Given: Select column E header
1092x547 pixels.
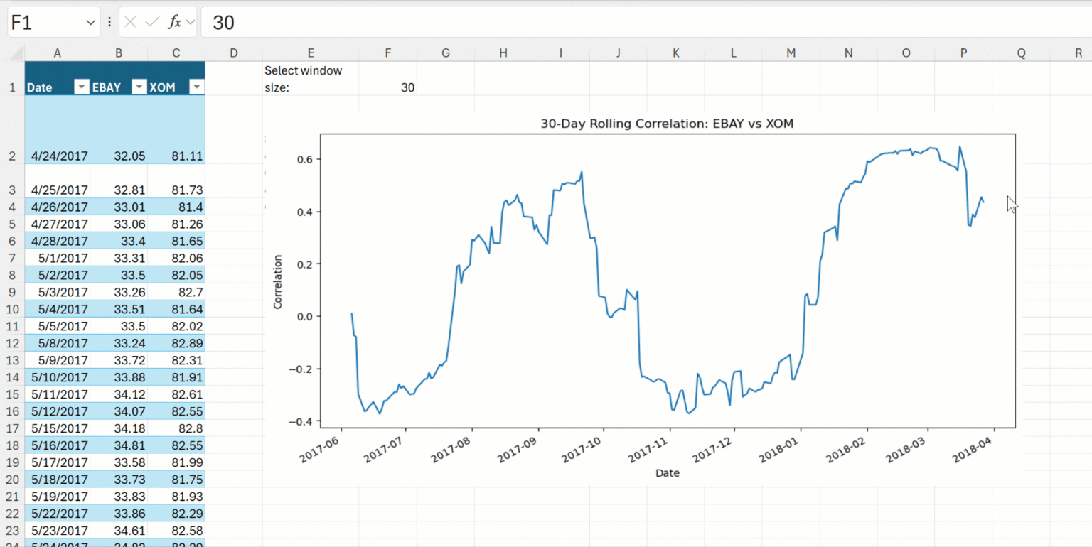Looking at the screenshot, I should (x=311, y=53).
